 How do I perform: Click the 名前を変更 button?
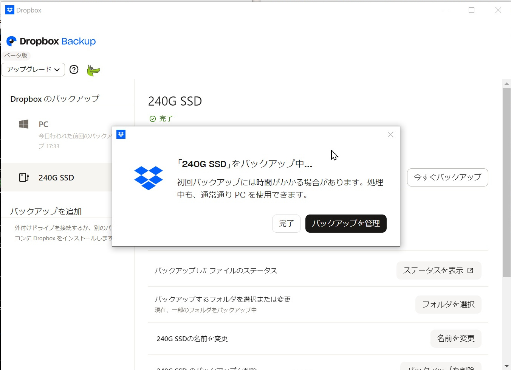coord(456,339)
